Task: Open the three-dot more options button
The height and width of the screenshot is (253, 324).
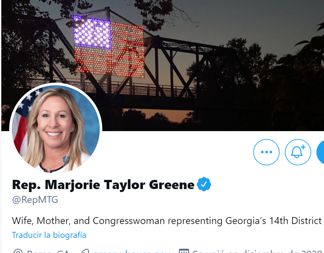Action: click(x=266, y=152)
